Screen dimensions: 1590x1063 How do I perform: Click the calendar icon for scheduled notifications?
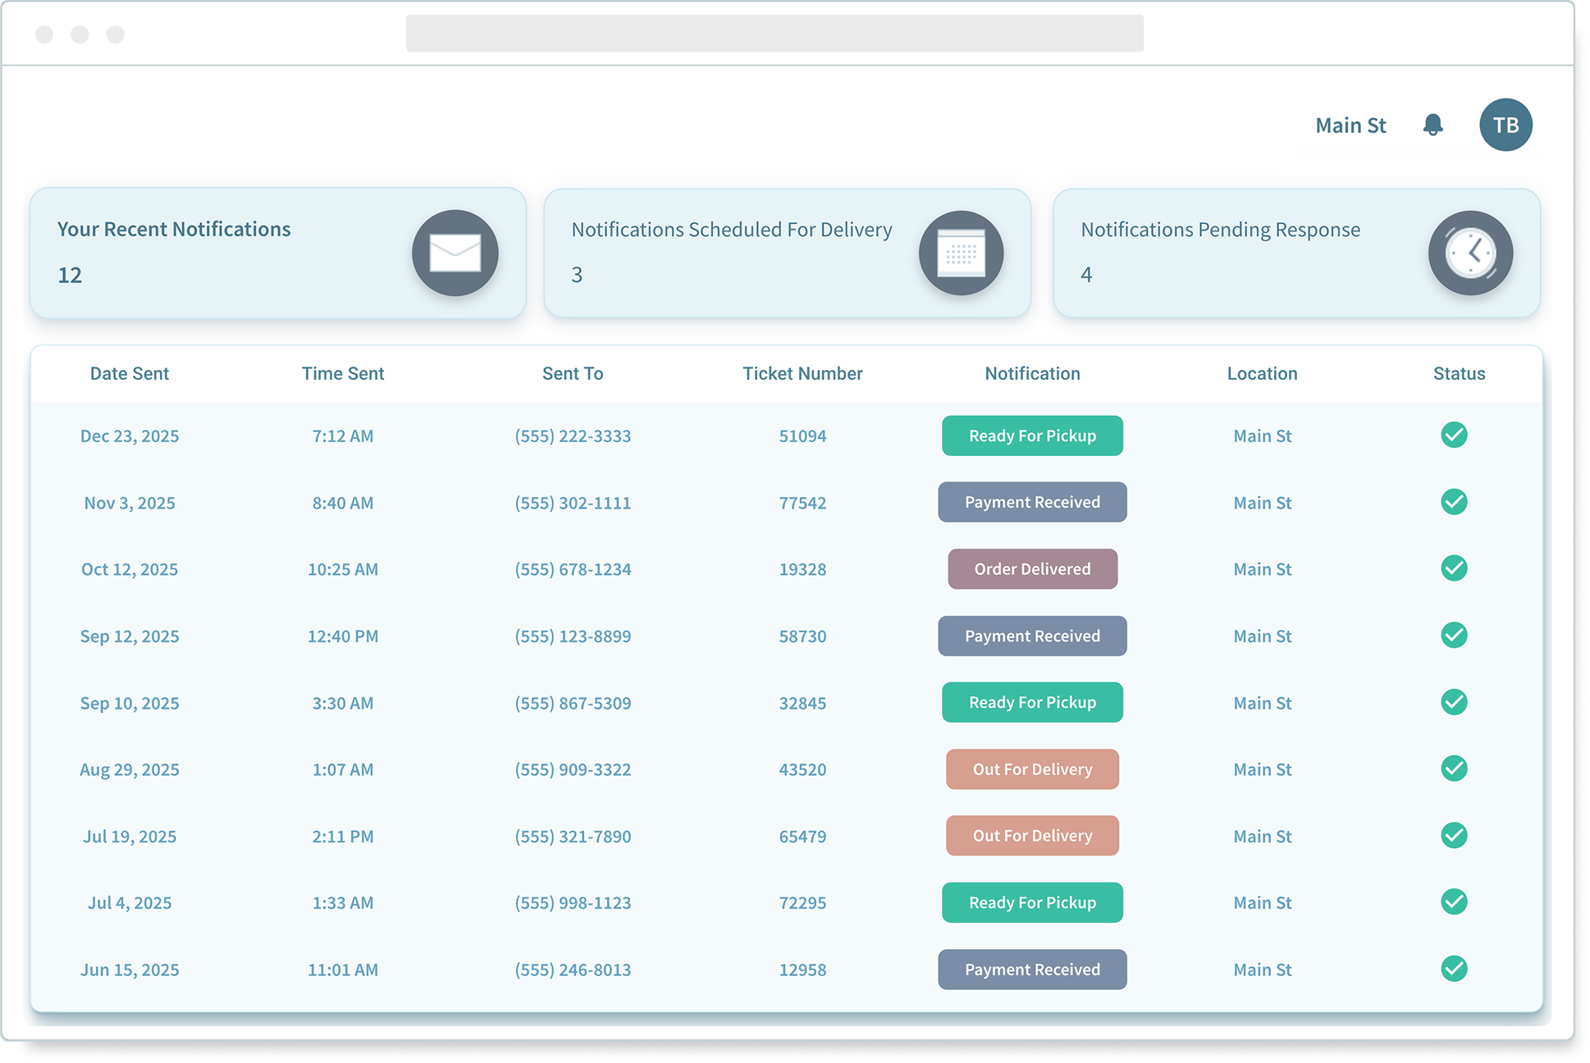[x=961, y=253]
